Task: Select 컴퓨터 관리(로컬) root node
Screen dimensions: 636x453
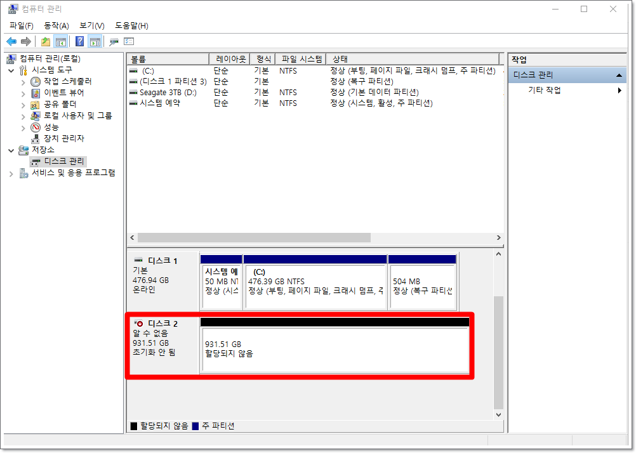Action: coord(50,59)
